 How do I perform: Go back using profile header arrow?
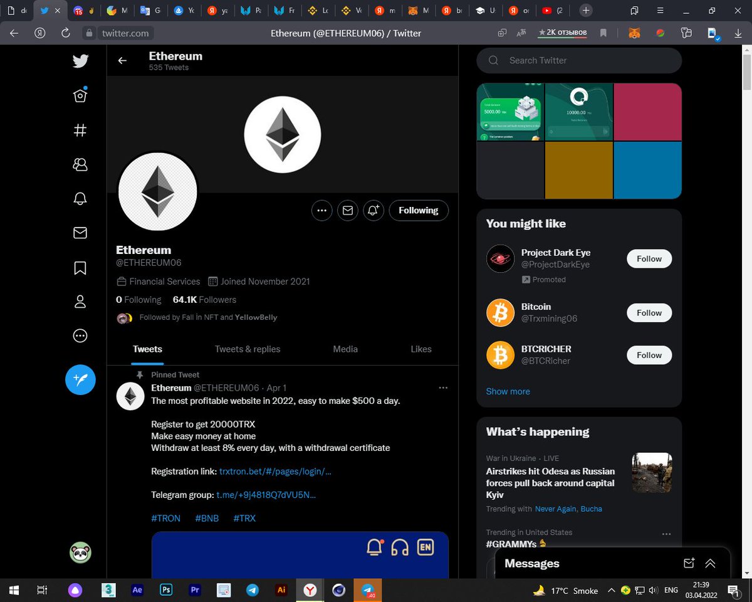pyautogui.click(x=122, y=60)
